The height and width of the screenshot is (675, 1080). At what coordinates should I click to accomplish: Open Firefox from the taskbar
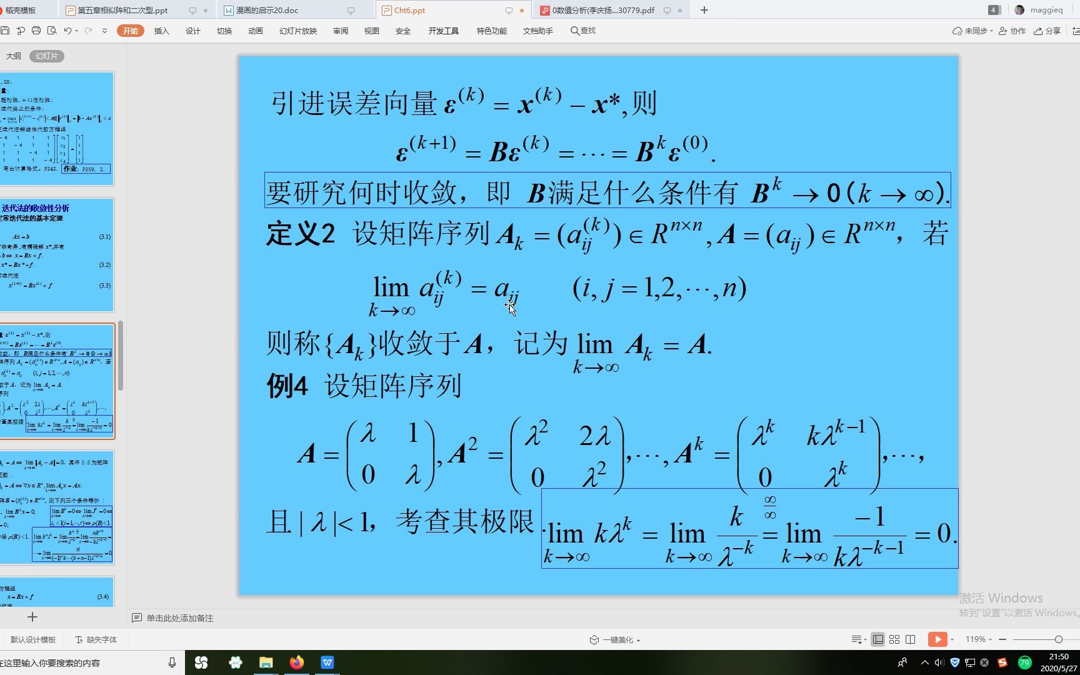pyautogui.click(x=297, y=662)
